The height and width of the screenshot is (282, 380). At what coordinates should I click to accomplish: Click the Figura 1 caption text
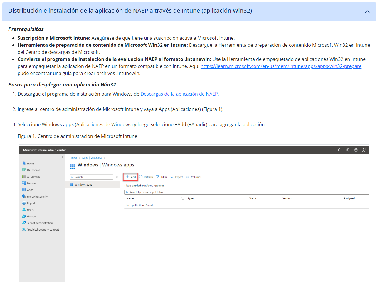coord(77,136)
